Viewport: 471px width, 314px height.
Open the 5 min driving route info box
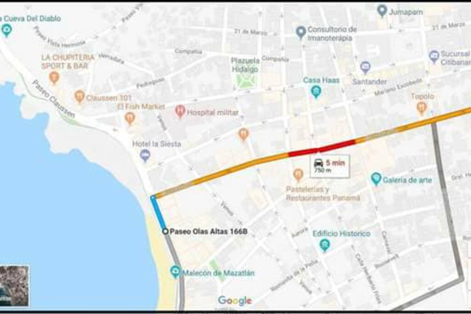[x=330, y=166]
